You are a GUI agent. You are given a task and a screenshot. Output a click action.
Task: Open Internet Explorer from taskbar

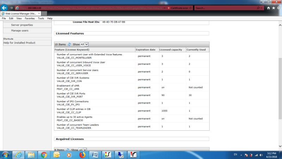tap(18, 155)
